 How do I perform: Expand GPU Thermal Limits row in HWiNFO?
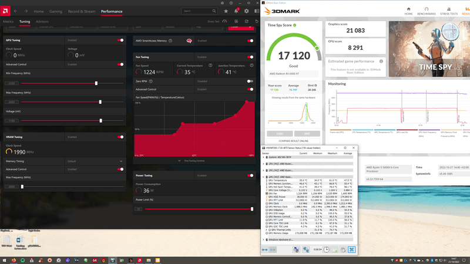267,230
